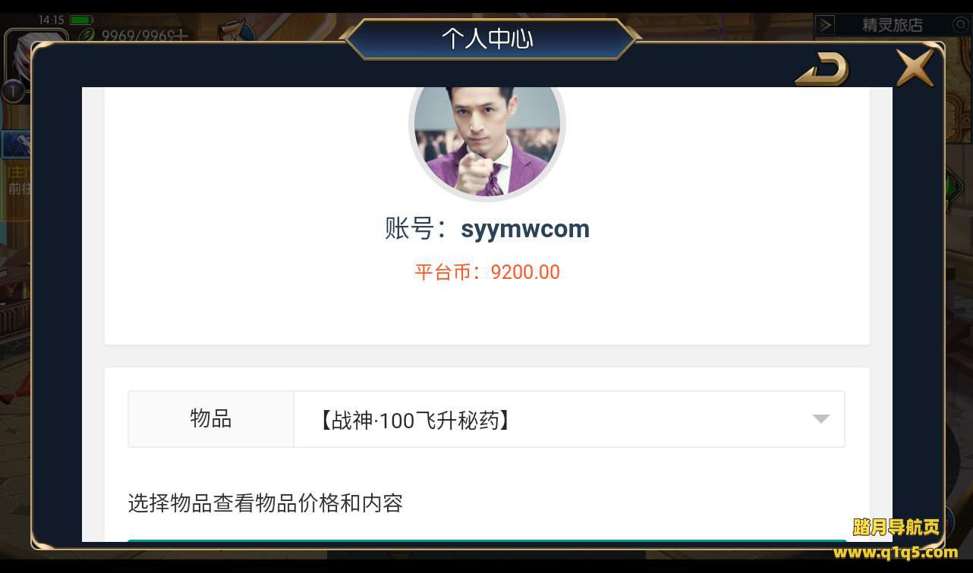Click the green battery indicator
Viewport: 973px width, 573px height.
click(x=81, y=20)
